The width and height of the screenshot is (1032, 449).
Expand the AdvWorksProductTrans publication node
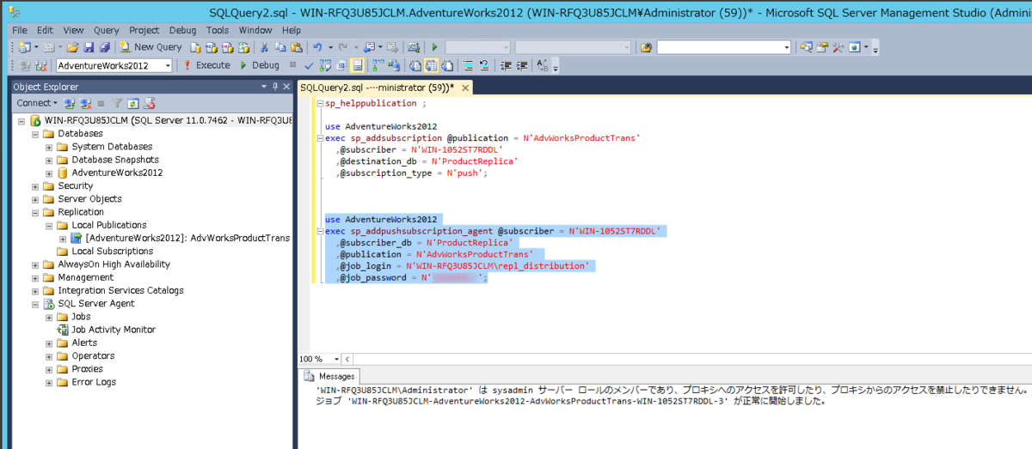[x=63, y=239]
